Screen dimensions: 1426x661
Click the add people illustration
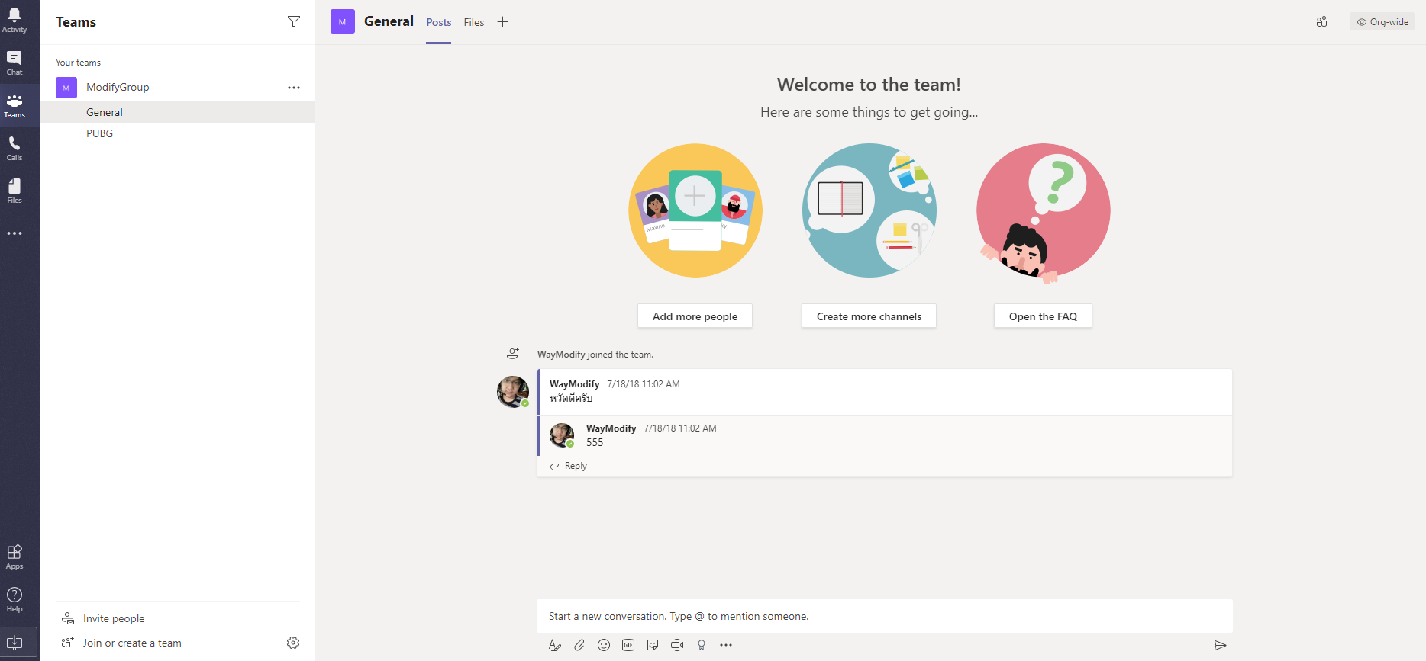coord(695,210)
